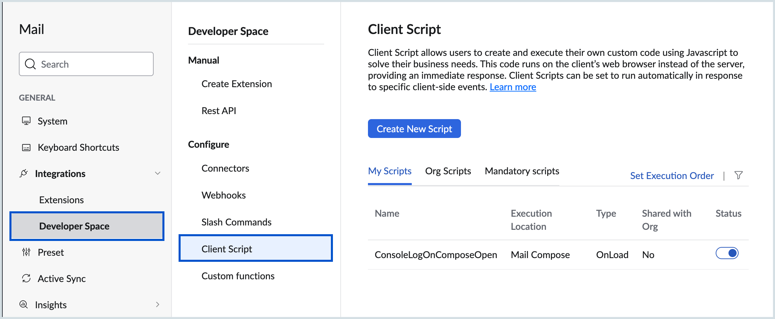The image size is (775, 319).
Task: Expand the Insights section
Action: coord(158,305)
